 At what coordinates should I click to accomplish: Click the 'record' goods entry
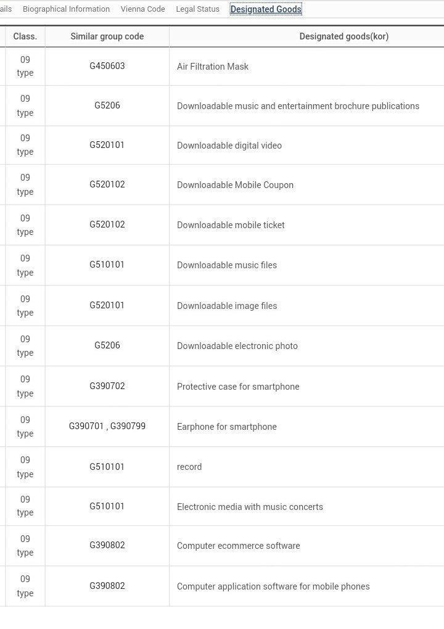click(189, 467)
